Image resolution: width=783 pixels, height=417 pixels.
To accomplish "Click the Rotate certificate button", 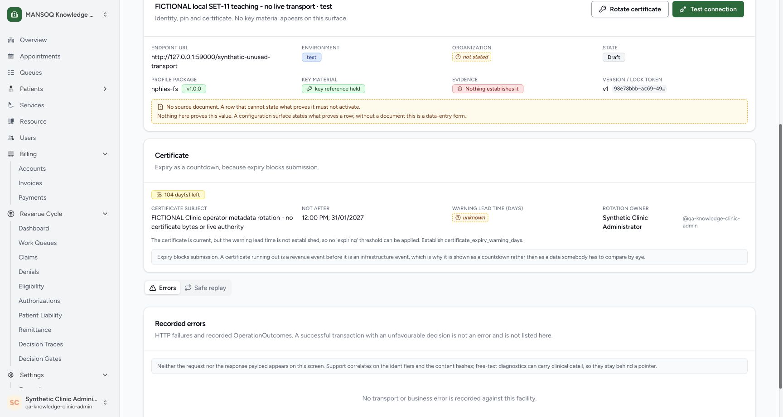I will click(630, 9).
